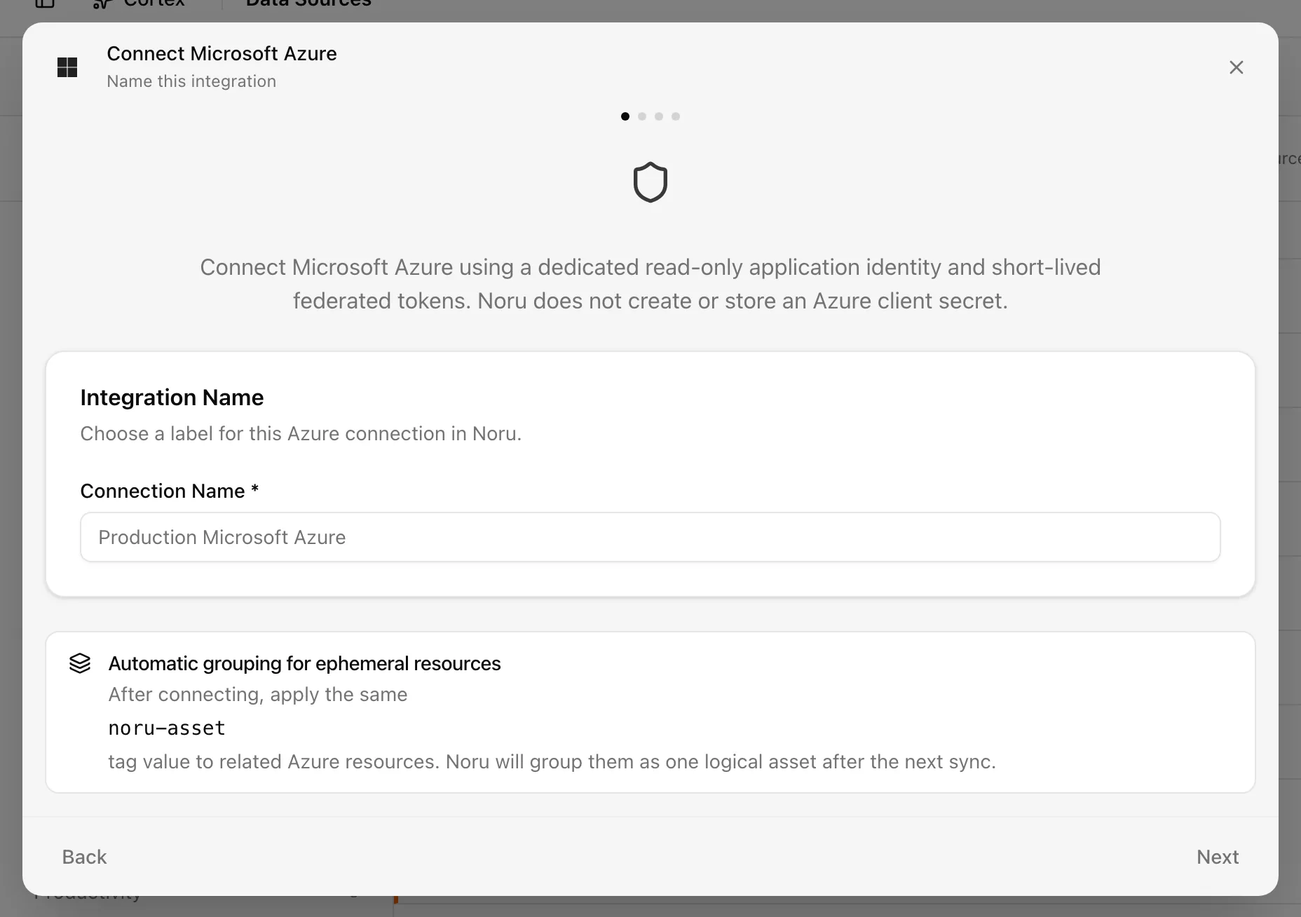Select the first step indicator dot

point(625,116)
